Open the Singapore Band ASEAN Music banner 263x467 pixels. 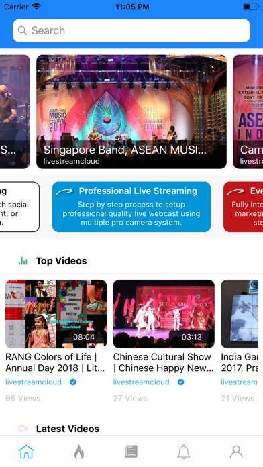pyautogui.click(x=131, y=111)
